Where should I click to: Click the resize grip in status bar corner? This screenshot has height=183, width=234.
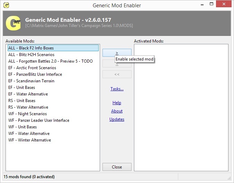tap(229, 178)
